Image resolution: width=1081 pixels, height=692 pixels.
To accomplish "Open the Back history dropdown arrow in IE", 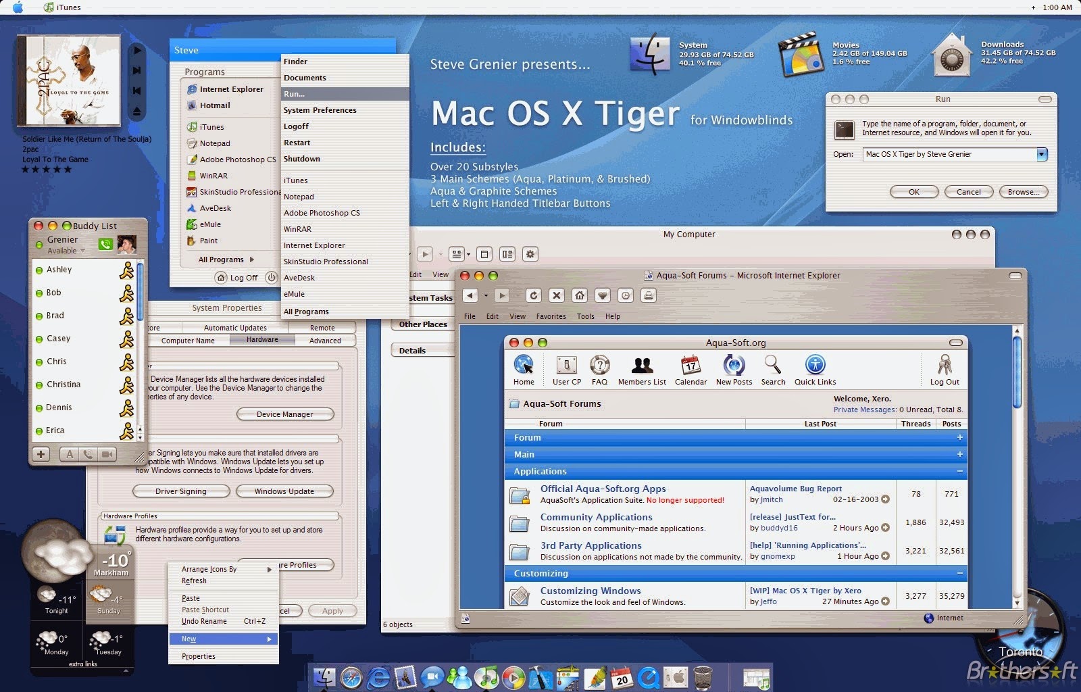I will [485, 295].
